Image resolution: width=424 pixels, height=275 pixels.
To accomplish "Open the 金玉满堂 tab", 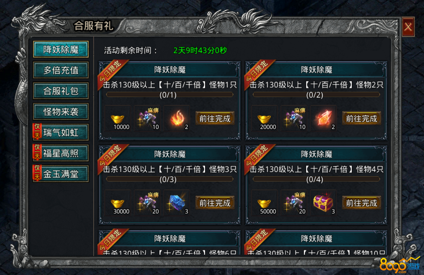I will (x=61, y=174).
